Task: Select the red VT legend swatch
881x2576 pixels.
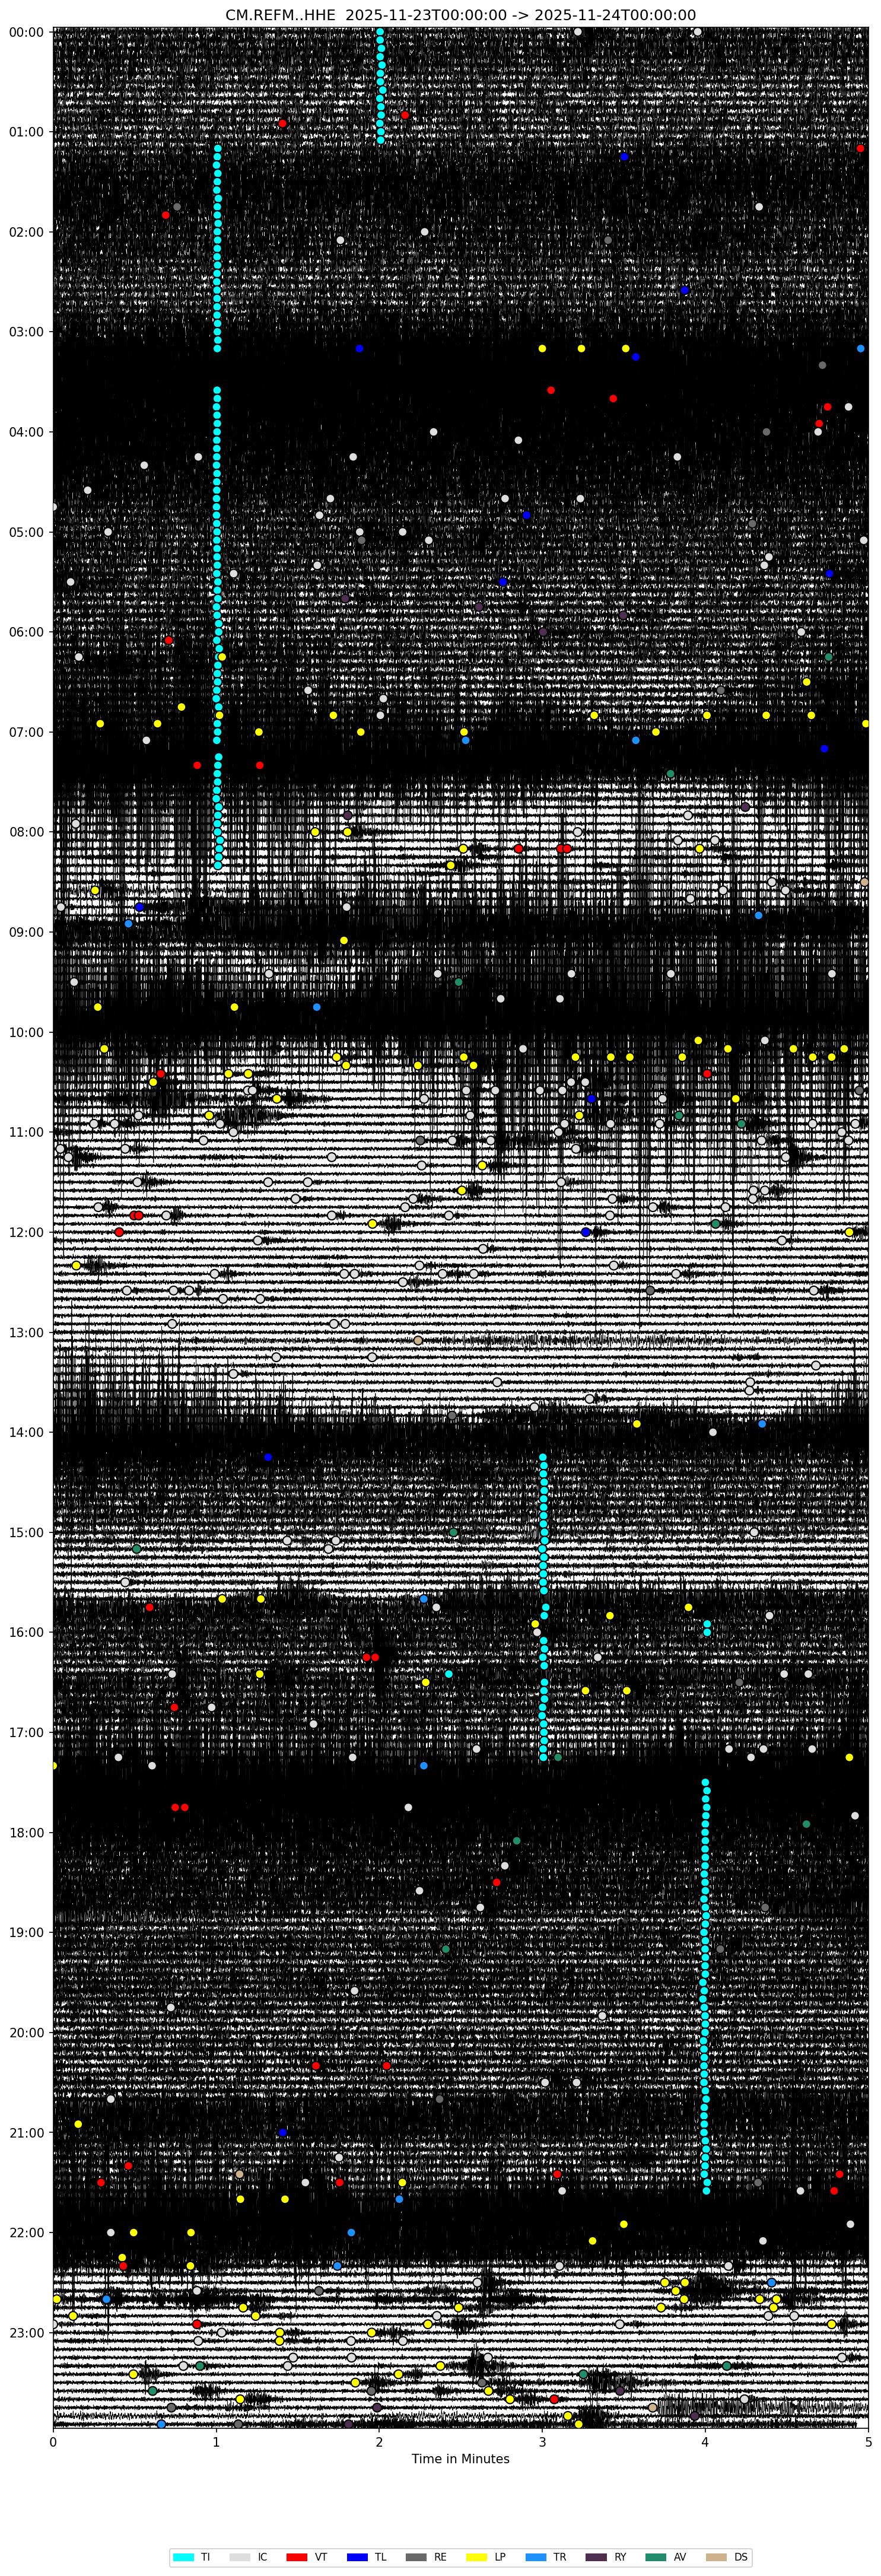Action: tap(297, 2557)
